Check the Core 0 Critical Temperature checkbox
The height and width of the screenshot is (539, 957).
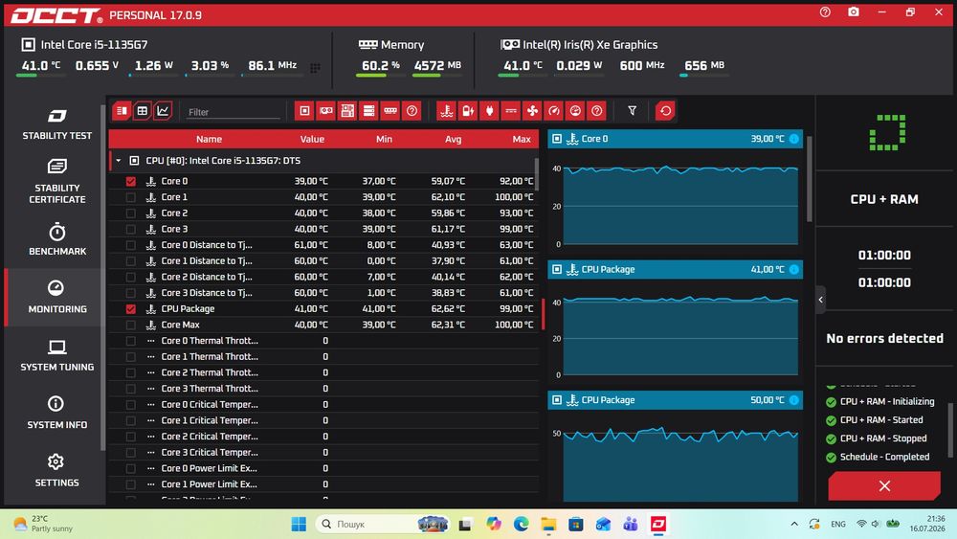pyautogui.click(x=130, y=405)
